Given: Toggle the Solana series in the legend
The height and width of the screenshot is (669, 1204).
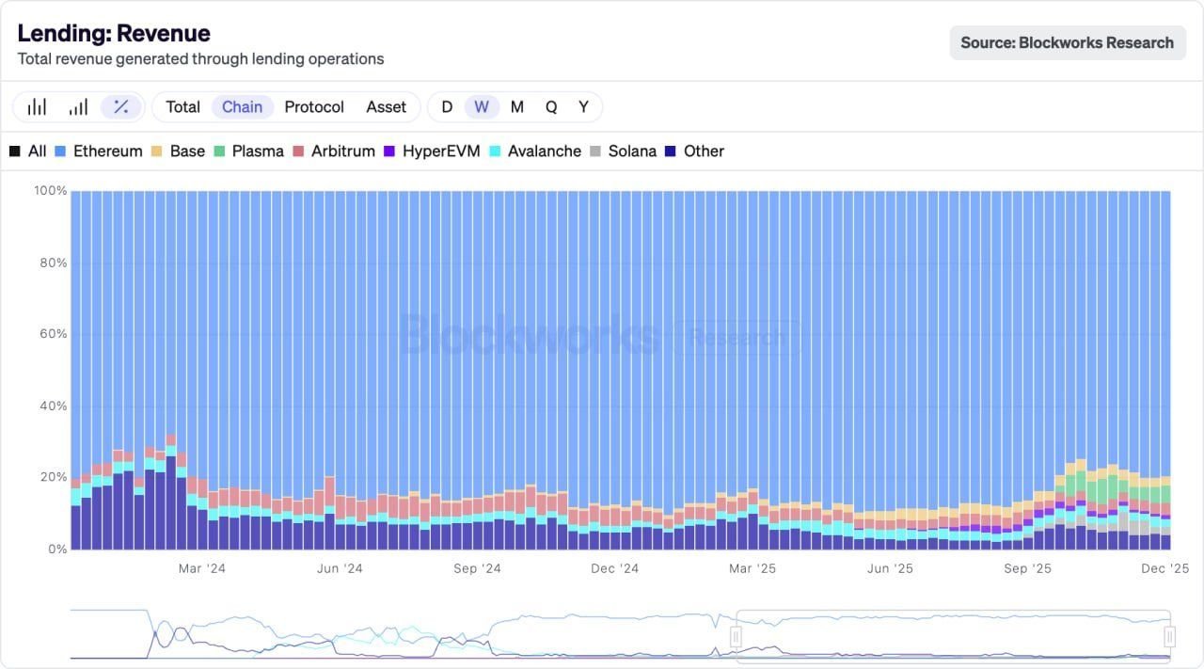Looking at the screenshot, I should 630,151.
